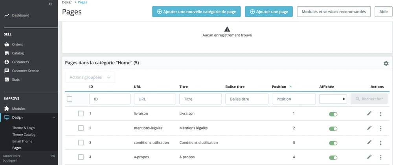Click the pencil edit icon for Livraison
Image resolution: width=393 pixels, height=165 pixels.
(x=369, y=114)
